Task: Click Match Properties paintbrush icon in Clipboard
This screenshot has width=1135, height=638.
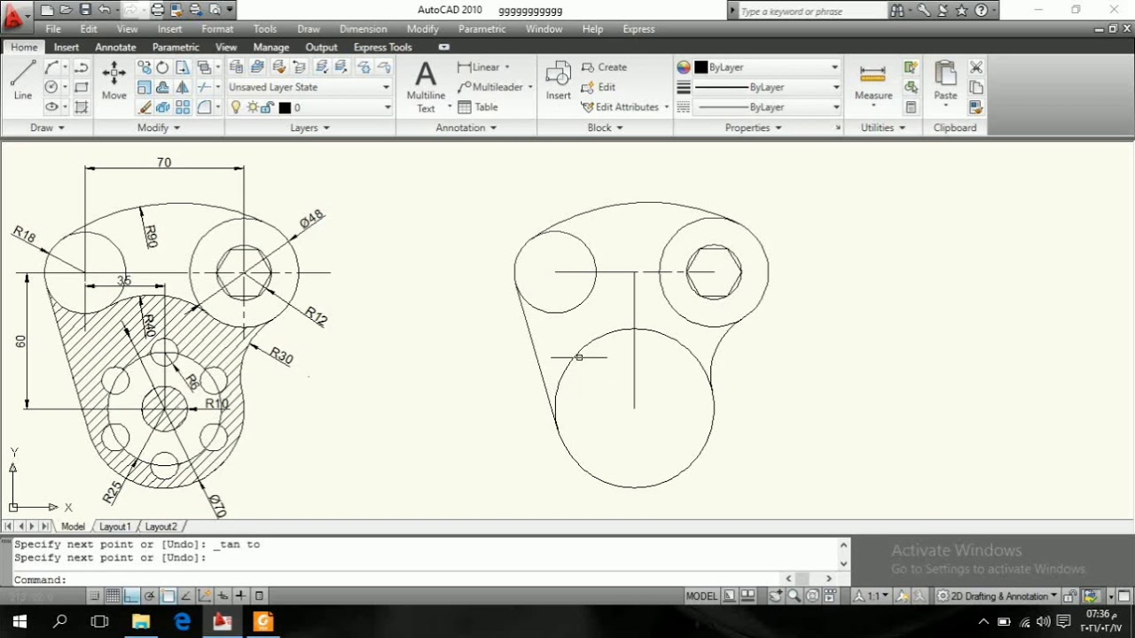Action: click(x=976, y=107)
